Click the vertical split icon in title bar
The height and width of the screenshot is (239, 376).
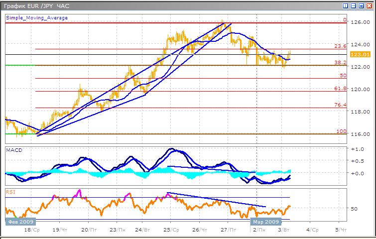tap(346, 5)
